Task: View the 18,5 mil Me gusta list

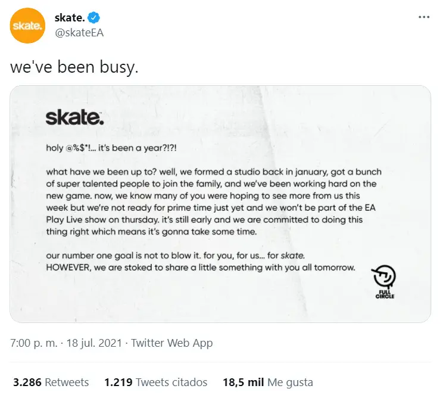Action: click(268, 382)
